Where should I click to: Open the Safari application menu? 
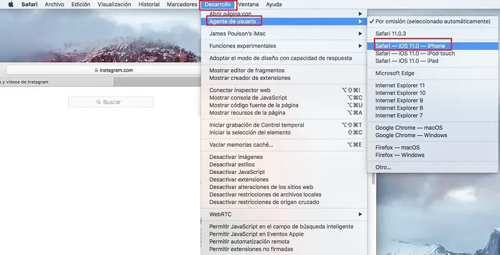29,4
